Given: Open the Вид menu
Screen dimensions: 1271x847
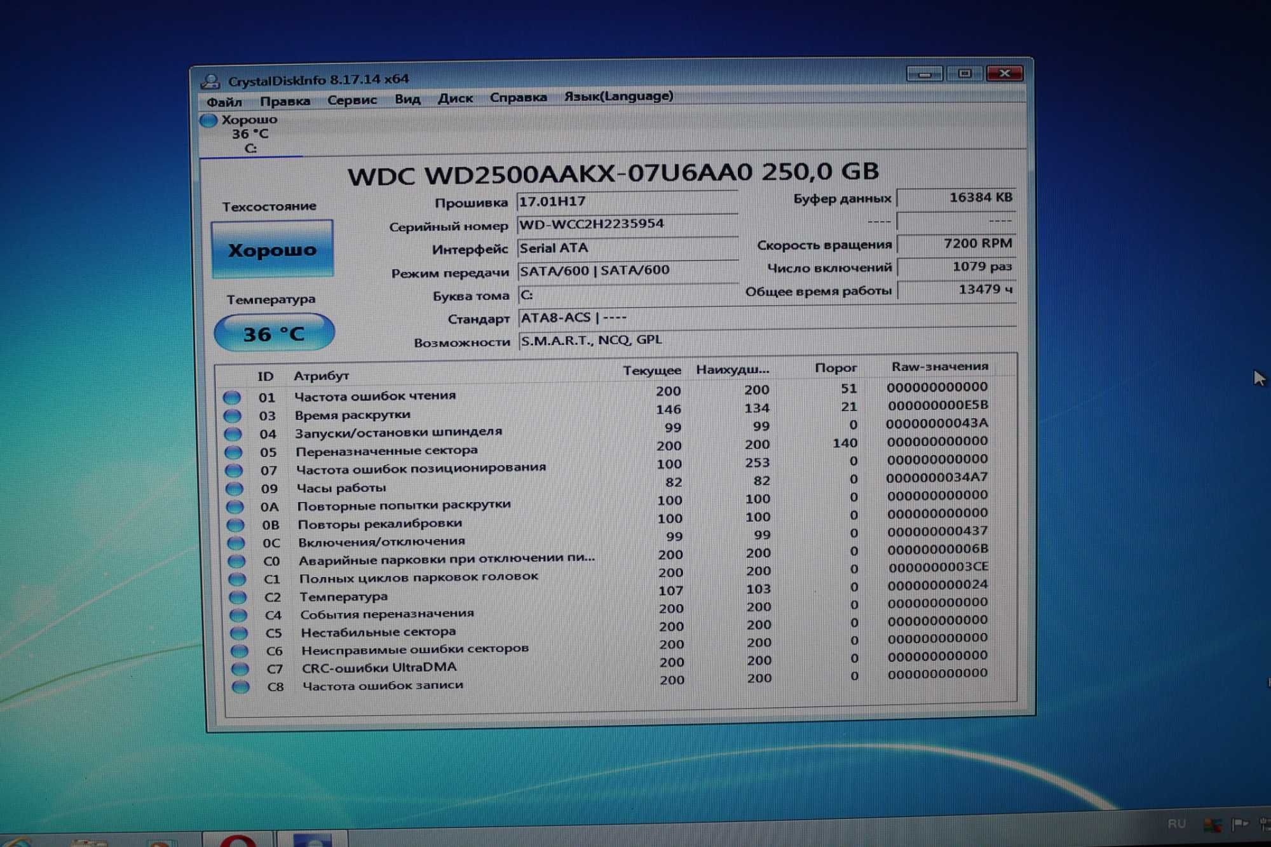Looking at the screenshot, I should pos(407,99).
